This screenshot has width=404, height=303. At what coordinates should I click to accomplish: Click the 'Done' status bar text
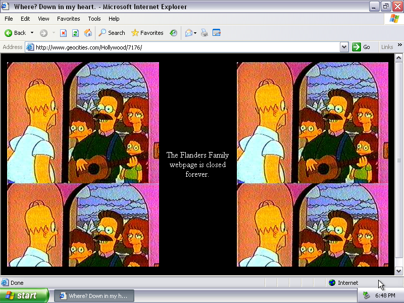[17, 283]
